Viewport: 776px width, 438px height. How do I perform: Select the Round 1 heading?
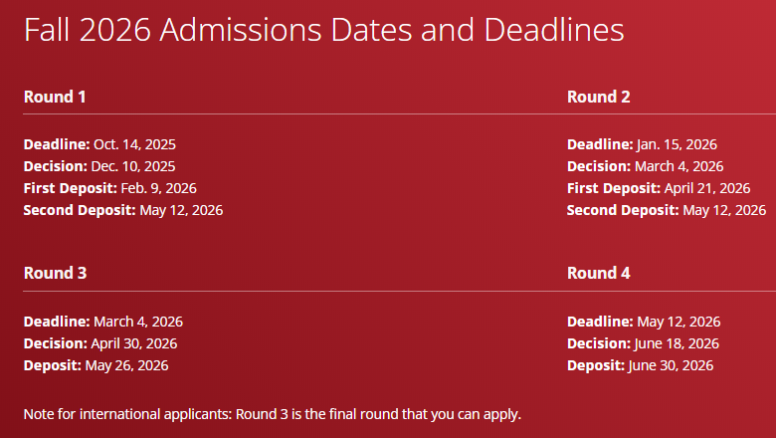point(55,97)
